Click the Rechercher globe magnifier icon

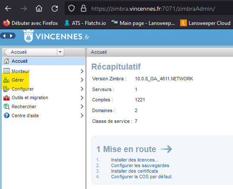(x=6, y=107)
